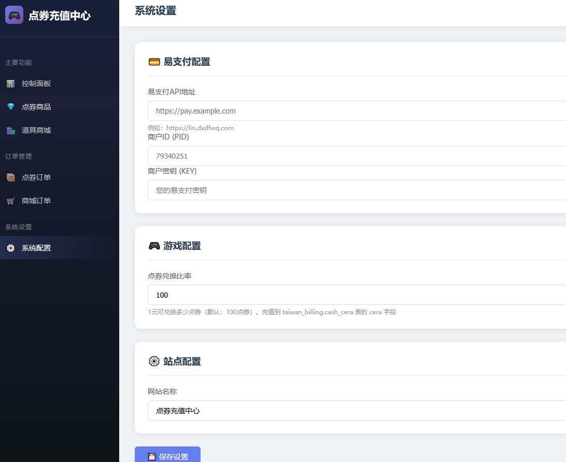
Task: Click the credit card icon next to 易支付配置
Action: [154, 61]
